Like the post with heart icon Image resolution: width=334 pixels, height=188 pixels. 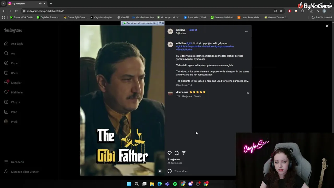[170, 153]
